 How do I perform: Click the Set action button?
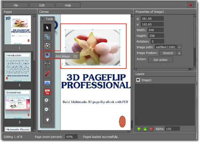(160, 60)
